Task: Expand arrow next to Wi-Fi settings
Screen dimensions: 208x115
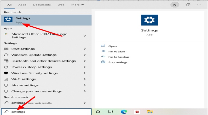Action: click(x=85, y=79)
